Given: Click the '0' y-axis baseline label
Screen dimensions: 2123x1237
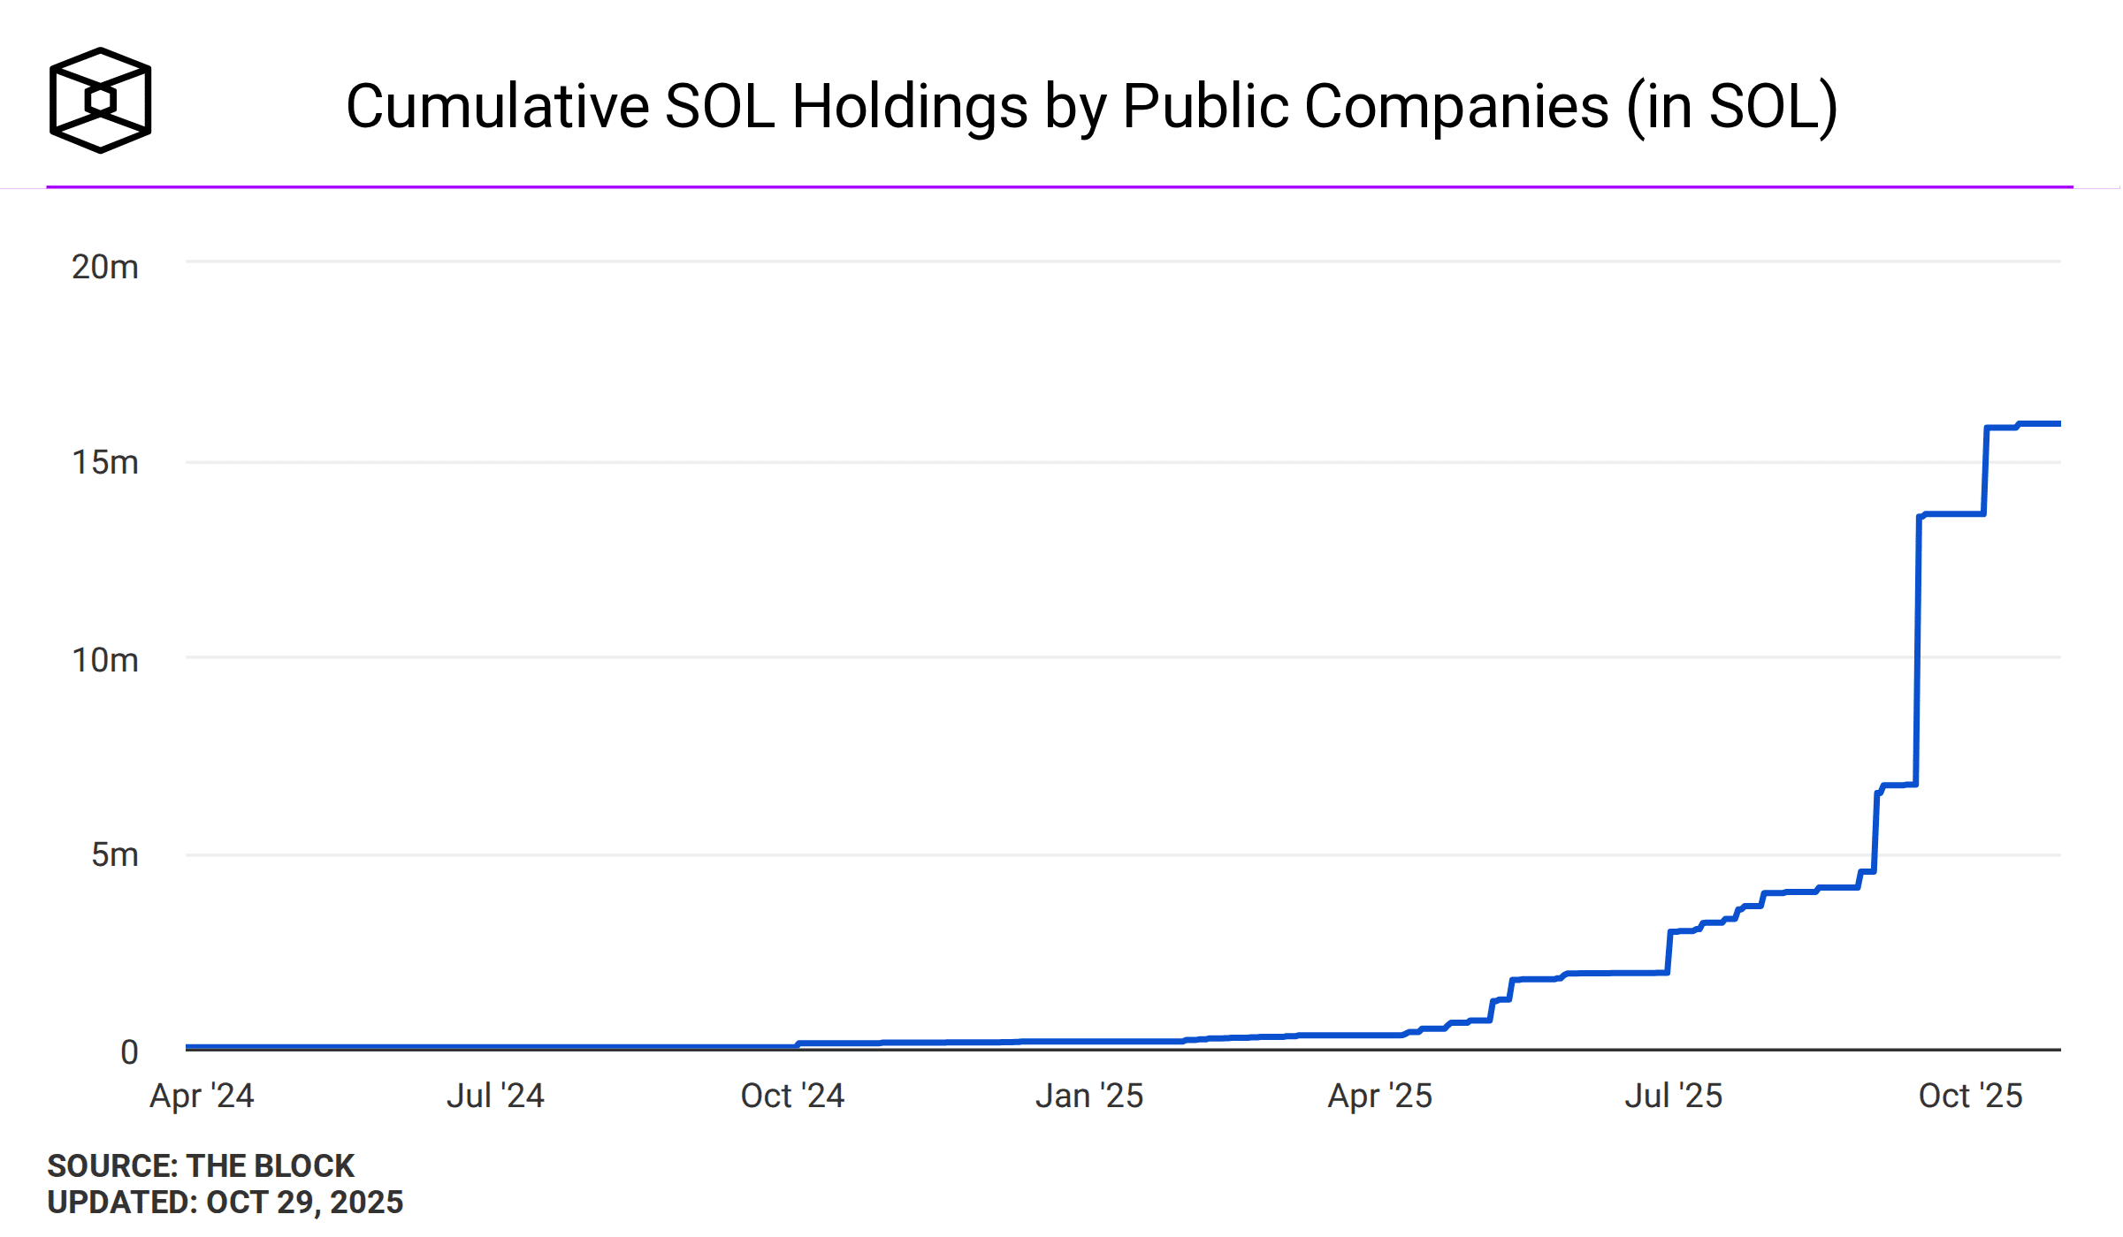Looking at the screenshot, I should pos(131,1050).
